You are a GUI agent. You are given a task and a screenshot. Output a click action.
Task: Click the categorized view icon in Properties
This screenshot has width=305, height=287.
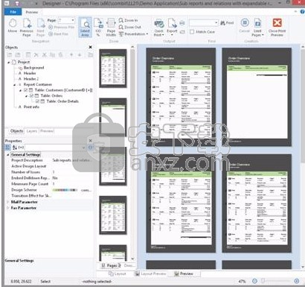tap(7, 148)
